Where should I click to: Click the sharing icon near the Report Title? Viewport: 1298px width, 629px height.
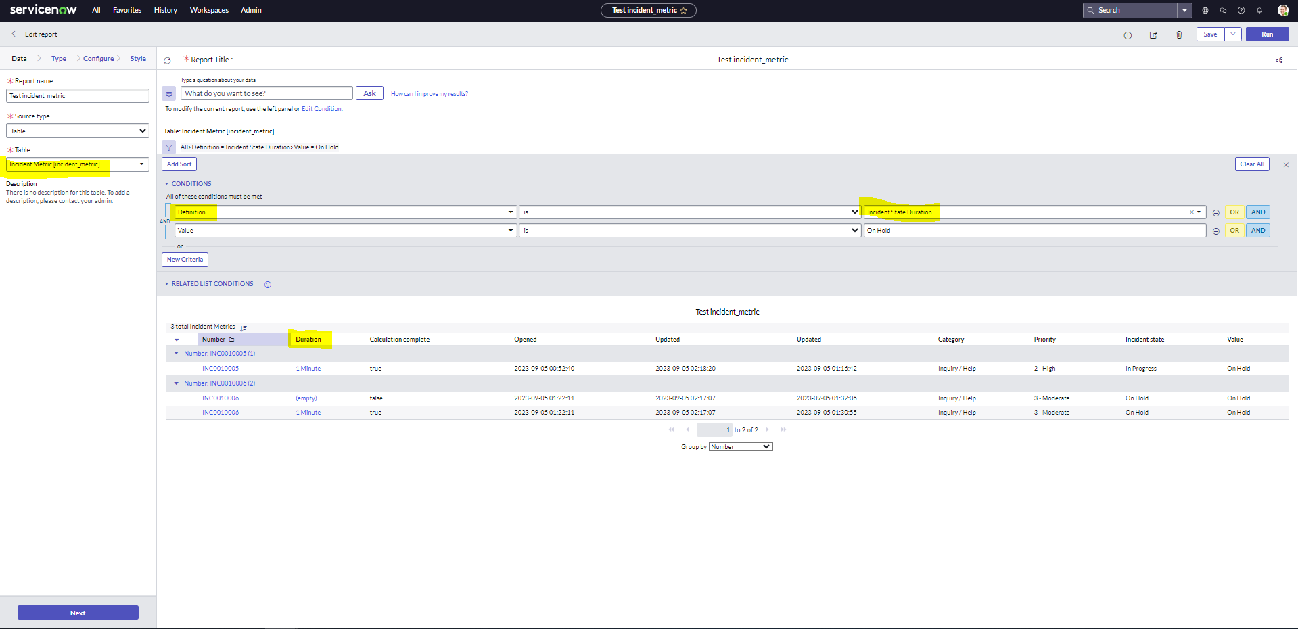tap(1279, 60)
